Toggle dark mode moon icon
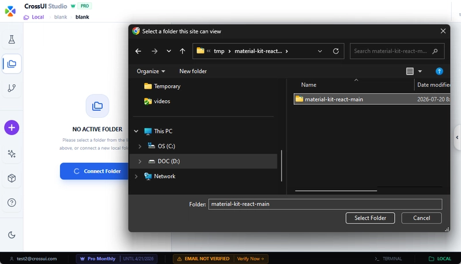Image resolution: width=461 pixels, height=264 pixels. 12,235
